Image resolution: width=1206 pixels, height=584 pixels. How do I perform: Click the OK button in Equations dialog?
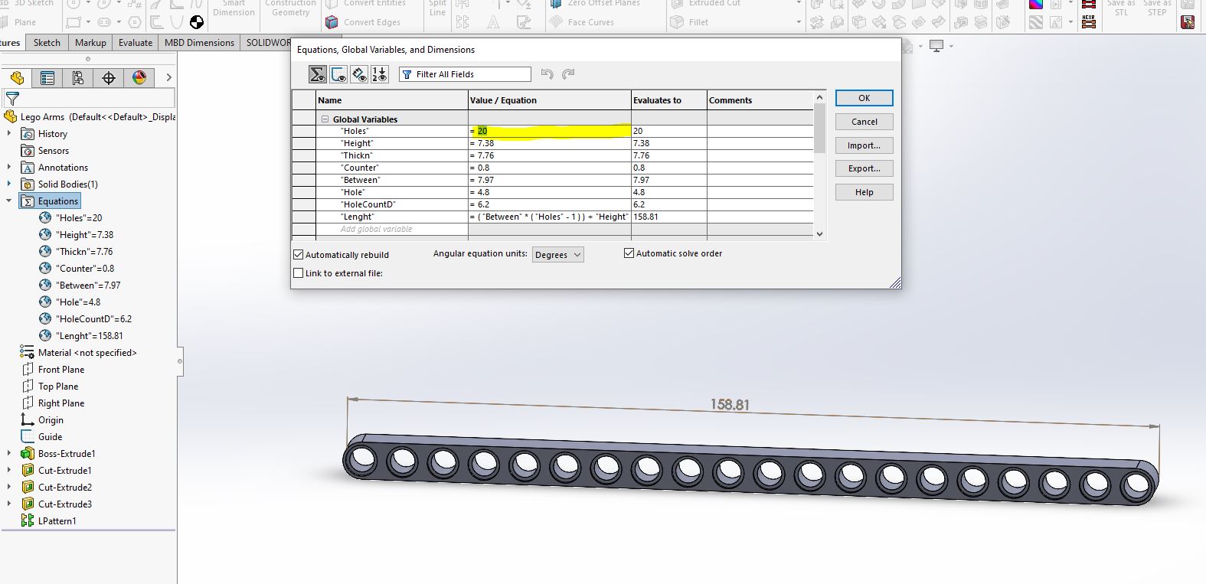coord(864,98)
